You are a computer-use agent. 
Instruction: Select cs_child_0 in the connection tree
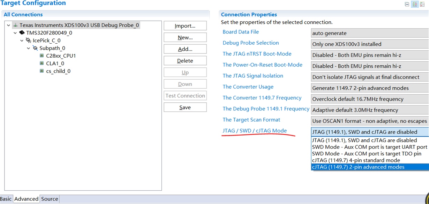(x=58, y=71)
